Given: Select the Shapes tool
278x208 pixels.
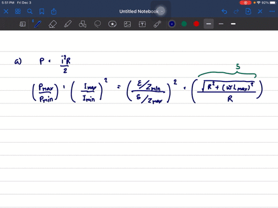Looking at the screenshot, I should 83,24.
